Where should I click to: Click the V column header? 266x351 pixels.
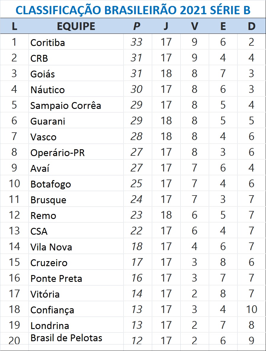pos(194,26)
